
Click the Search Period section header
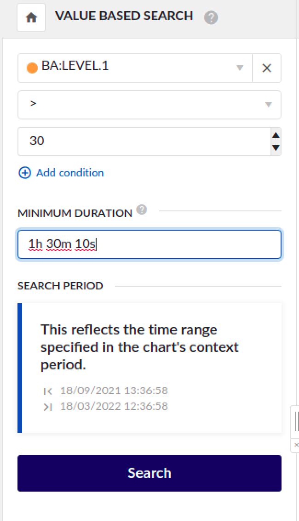[60, 286]
